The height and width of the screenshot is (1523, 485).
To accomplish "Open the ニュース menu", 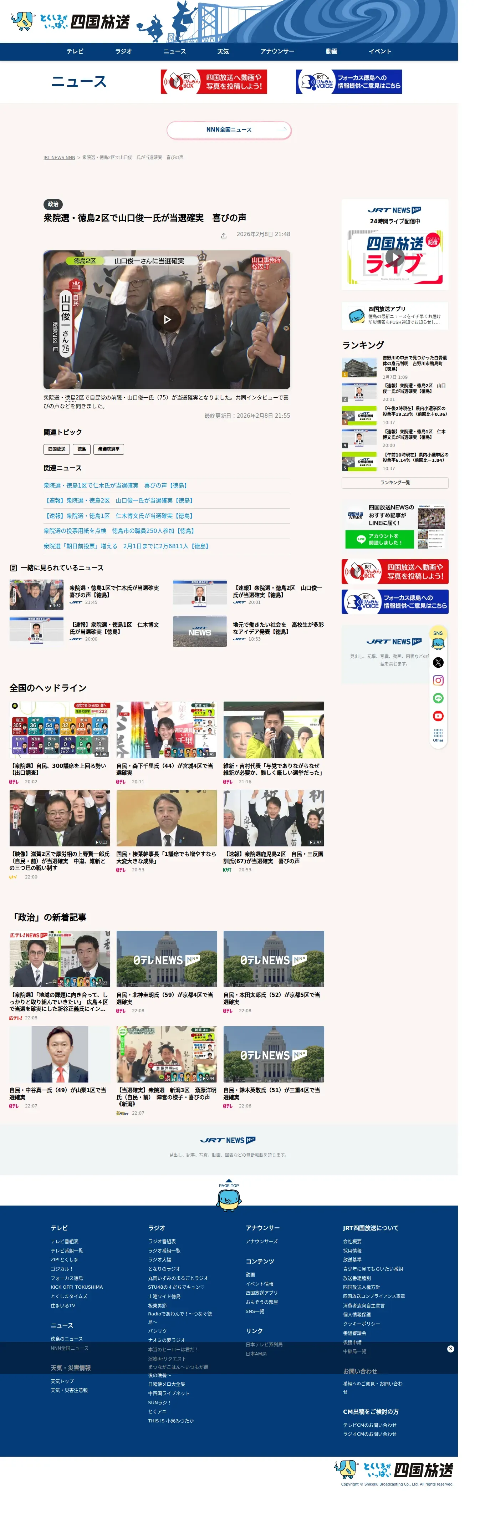I will point(174,51).
